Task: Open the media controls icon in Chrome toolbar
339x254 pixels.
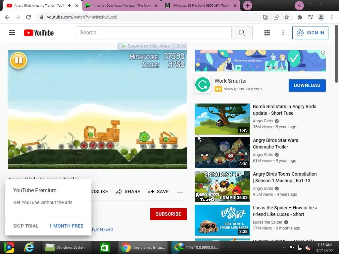Action: coord(310,17)
